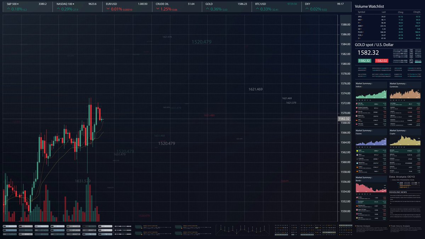The image size is (425, 239).
Task: Select the GOLD ticker tile in top bar
Action: (x=227, y=7)
